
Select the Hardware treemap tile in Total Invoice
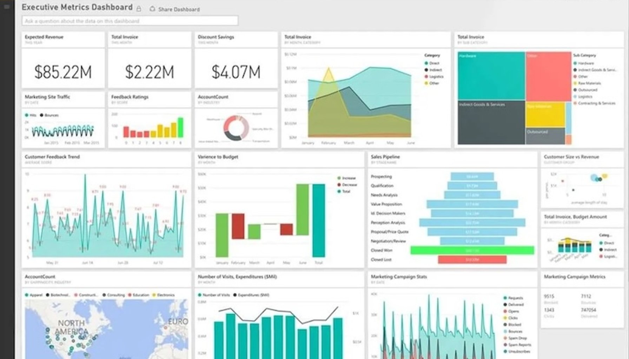491,75
